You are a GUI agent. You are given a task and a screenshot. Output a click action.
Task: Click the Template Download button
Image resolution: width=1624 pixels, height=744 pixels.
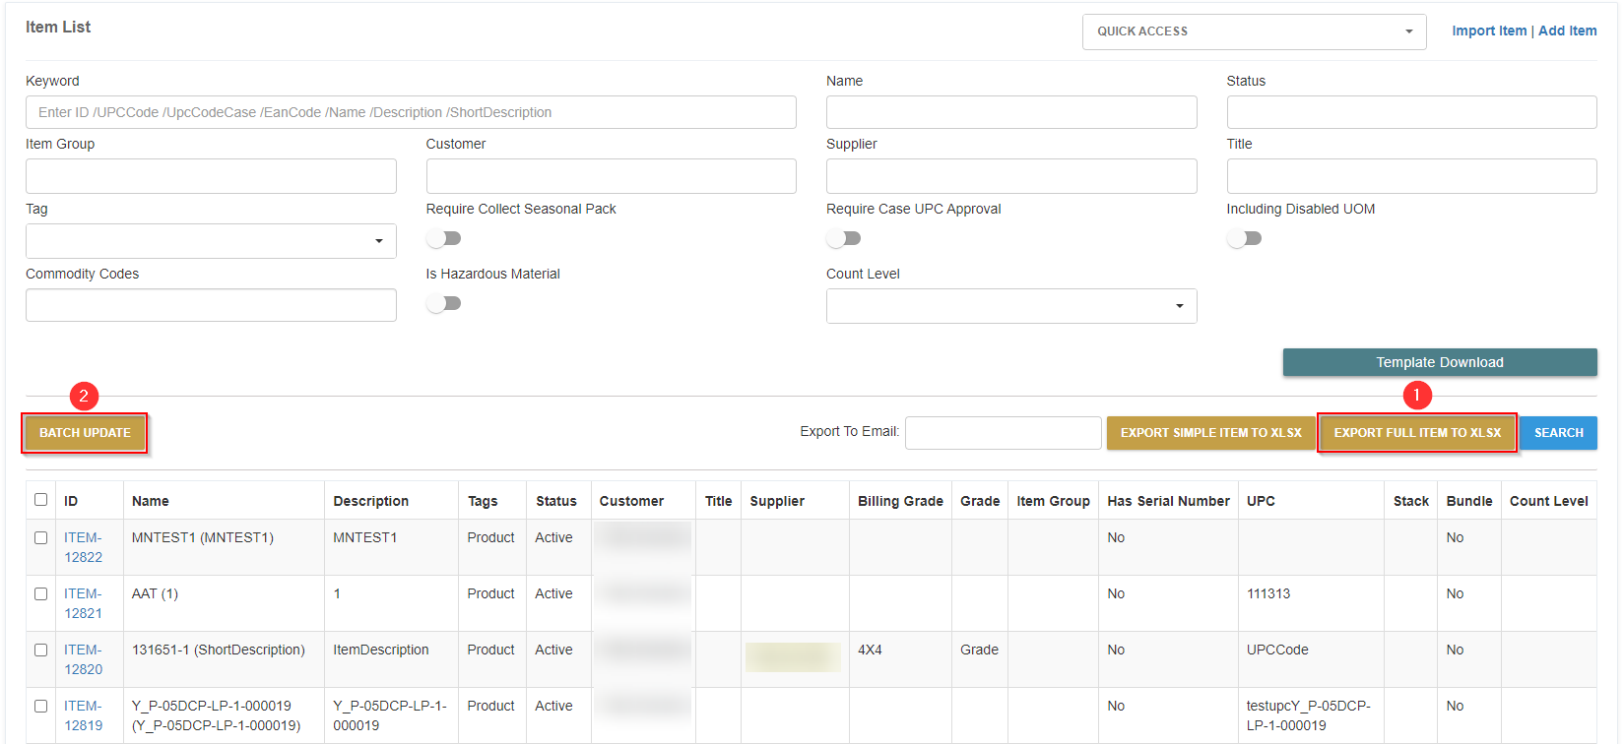coord(1439,362)
